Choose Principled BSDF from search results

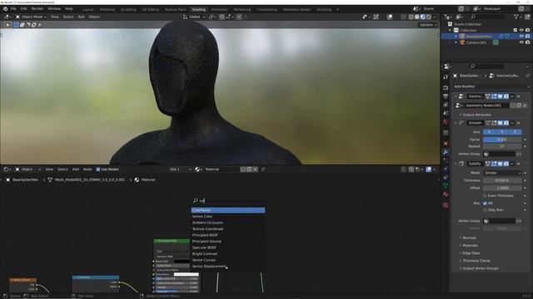228,235
